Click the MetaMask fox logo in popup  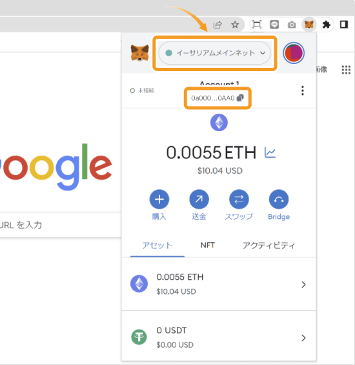(x=139, y=53)
